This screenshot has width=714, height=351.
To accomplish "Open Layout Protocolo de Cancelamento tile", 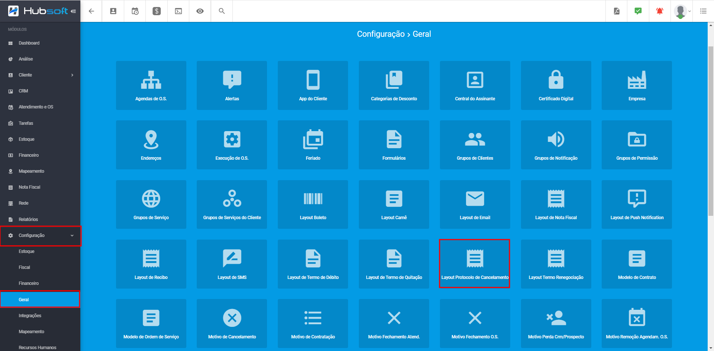I will point(475,264).
